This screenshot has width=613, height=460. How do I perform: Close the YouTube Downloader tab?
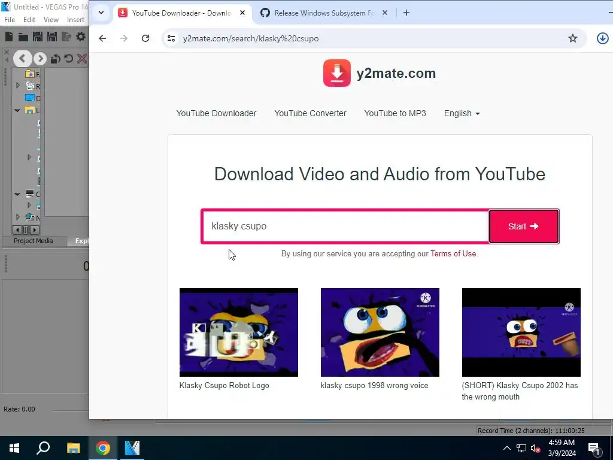[x=242, y=13]
